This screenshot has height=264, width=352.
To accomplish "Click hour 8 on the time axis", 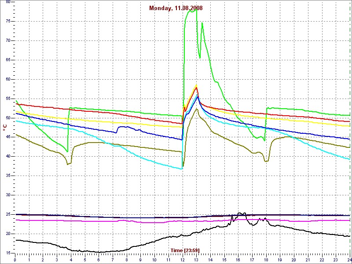I will click(127, 260).
